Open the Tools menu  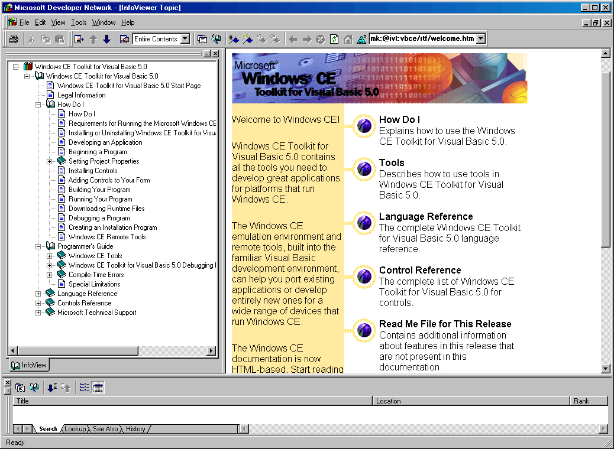click(x=78, y=22)
